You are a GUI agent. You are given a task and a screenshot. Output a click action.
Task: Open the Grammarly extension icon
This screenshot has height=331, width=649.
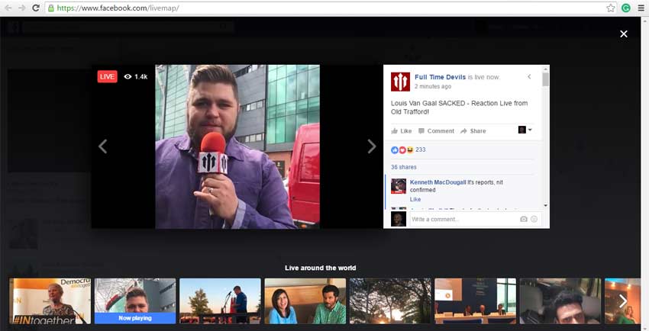tap(626, 8)
